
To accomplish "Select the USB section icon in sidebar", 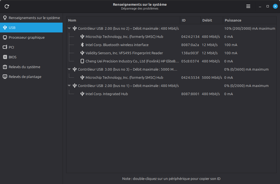I will click(x=5, y=28).
